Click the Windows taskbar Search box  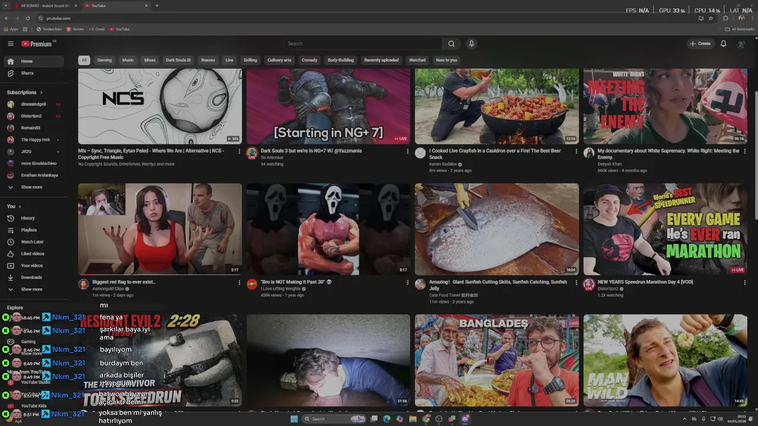pos(334,419)
